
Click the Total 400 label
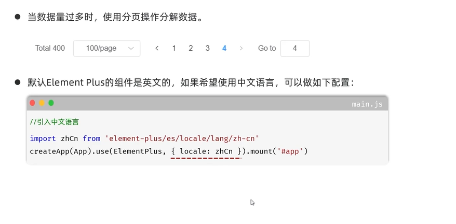tap(50, 48)
